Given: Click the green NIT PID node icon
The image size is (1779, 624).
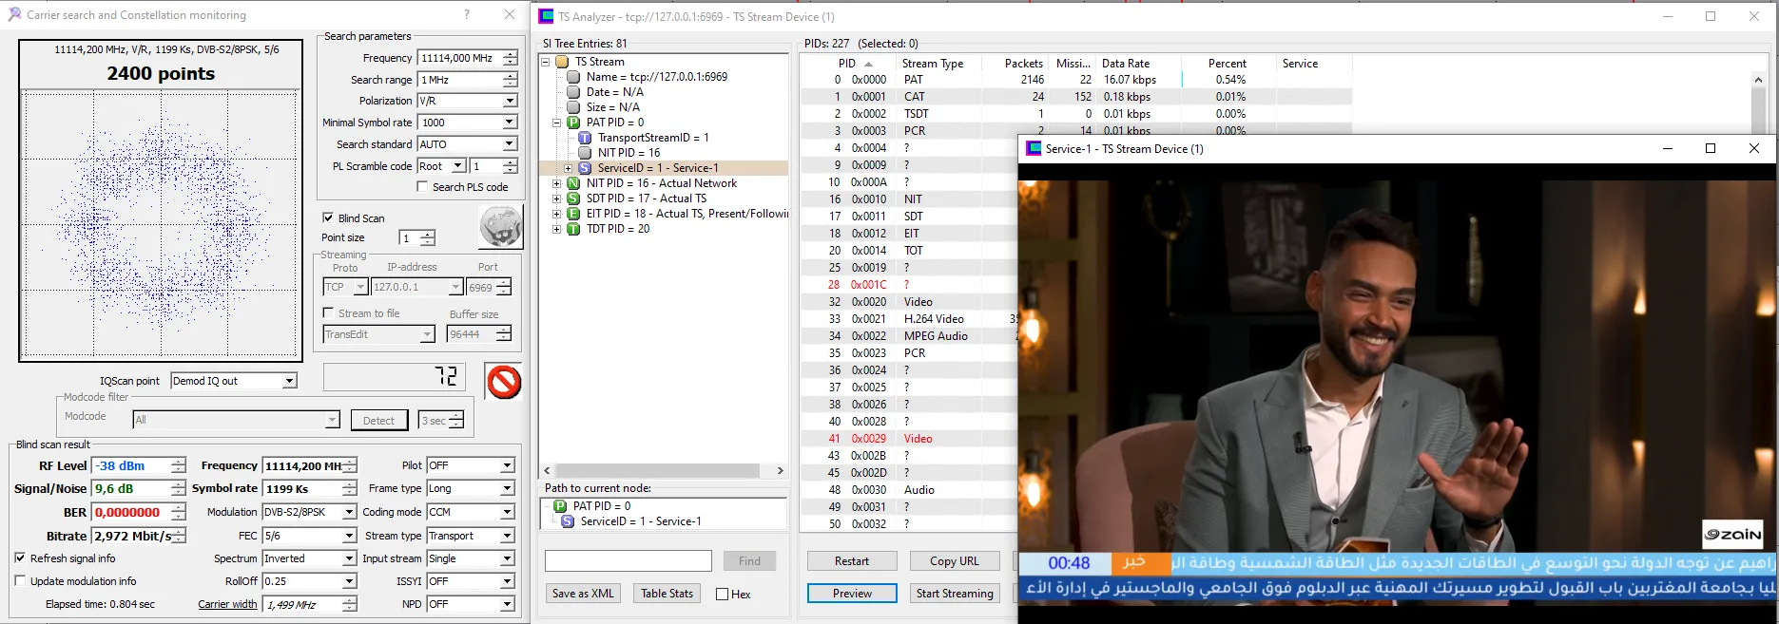Looking at the screenshot, I should tap(573, 183).
